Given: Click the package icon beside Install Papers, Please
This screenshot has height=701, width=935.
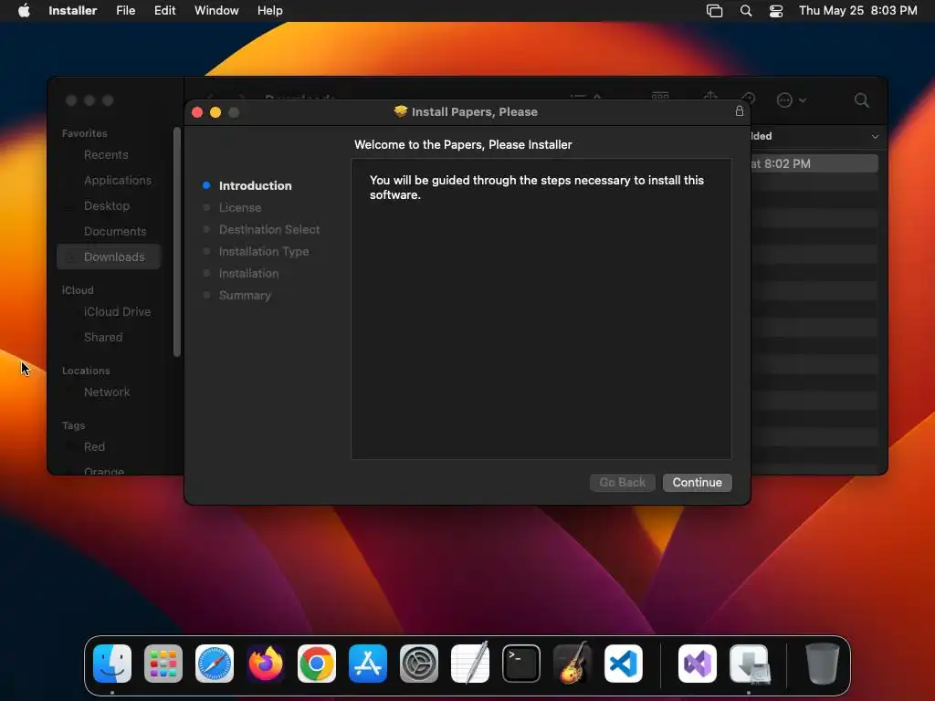Looking at the screenshot, I should (x=400, y=111).
